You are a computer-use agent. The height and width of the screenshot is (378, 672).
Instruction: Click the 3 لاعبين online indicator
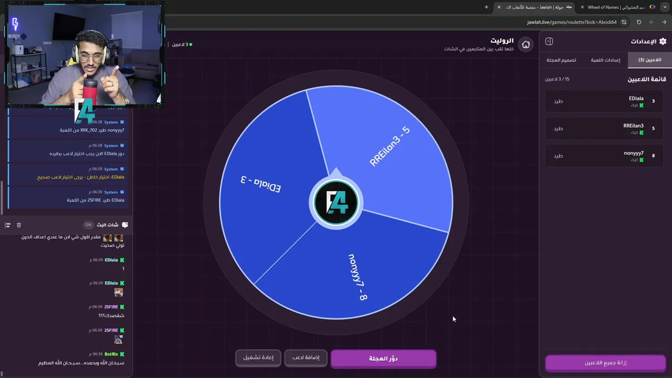pyautogui.click(x=182, y=44)
